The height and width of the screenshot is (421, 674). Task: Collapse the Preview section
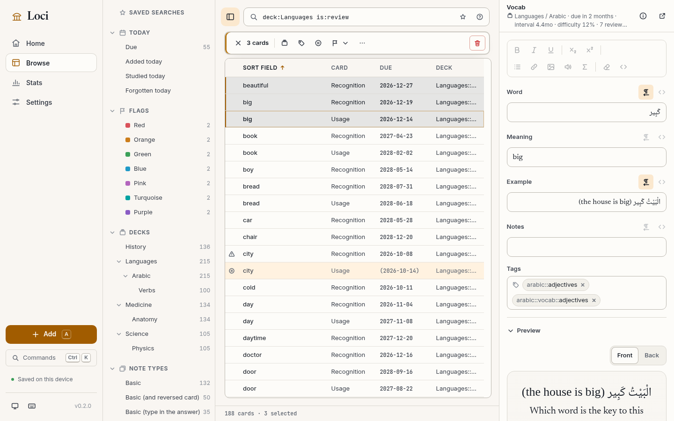point(524,331)
